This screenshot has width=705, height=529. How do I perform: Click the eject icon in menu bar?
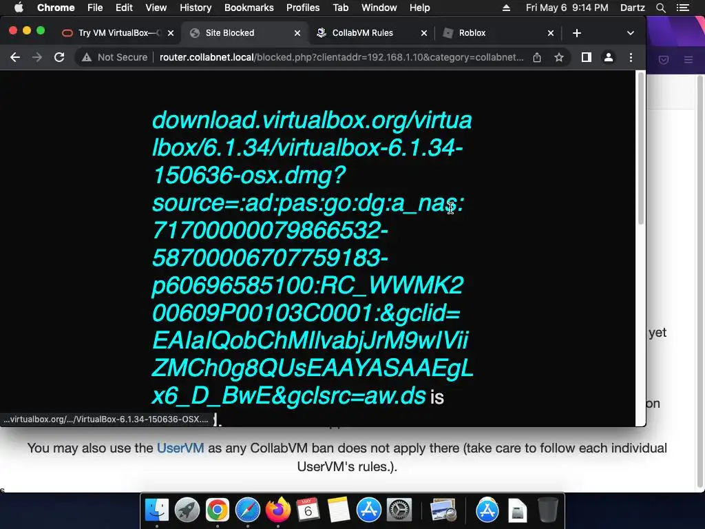(506, 8)
